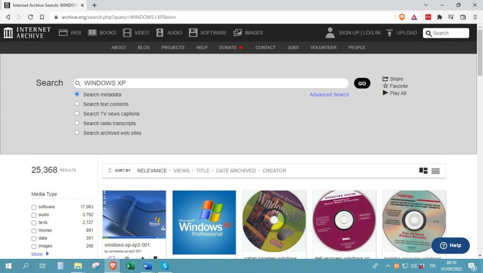Open the Software section
The height and width of the screenshot is (273, 483).
pyautogui.click(x=208, y=33)
